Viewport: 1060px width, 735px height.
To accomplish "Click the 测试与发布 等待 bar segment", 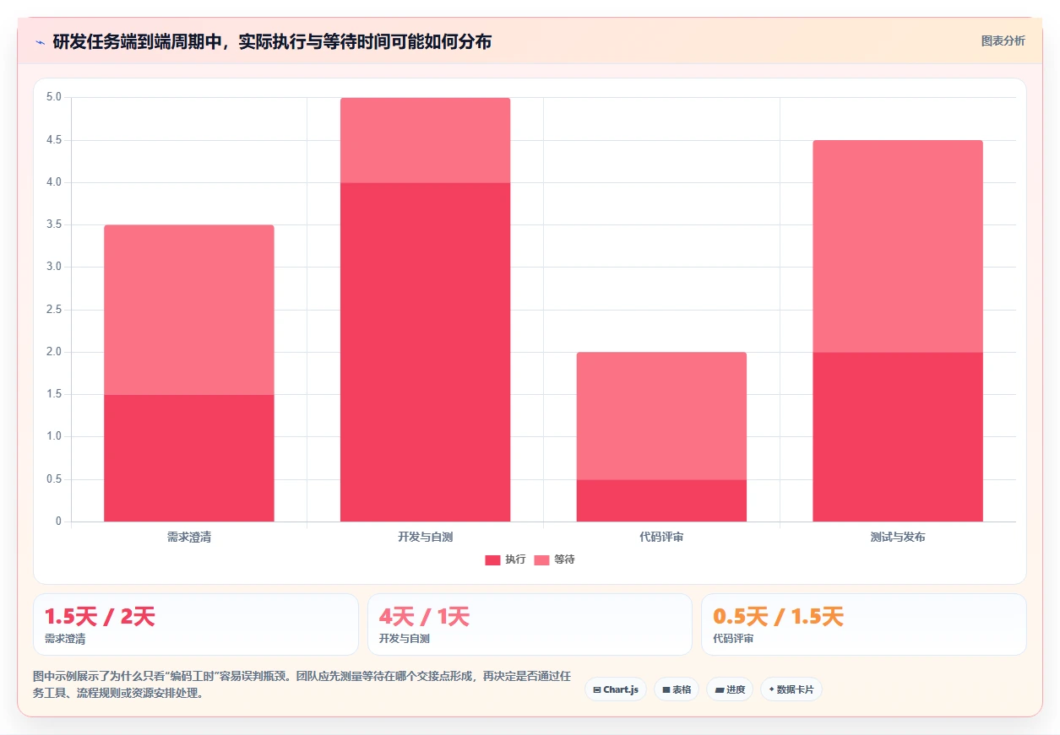I will [898, 246].
